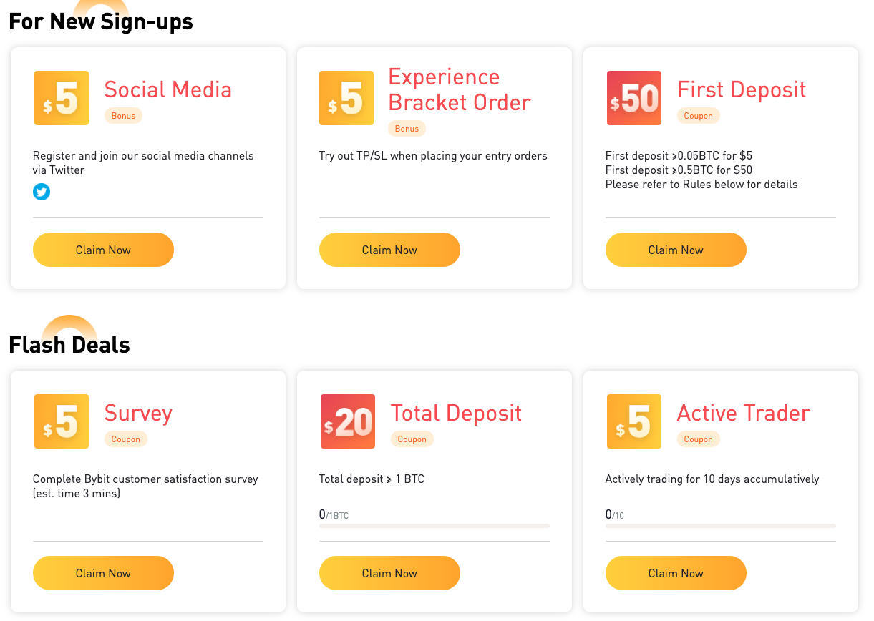874x621 pixels.
Task: Click the $5 Experience Bracket Order badge
Action: 346,98
